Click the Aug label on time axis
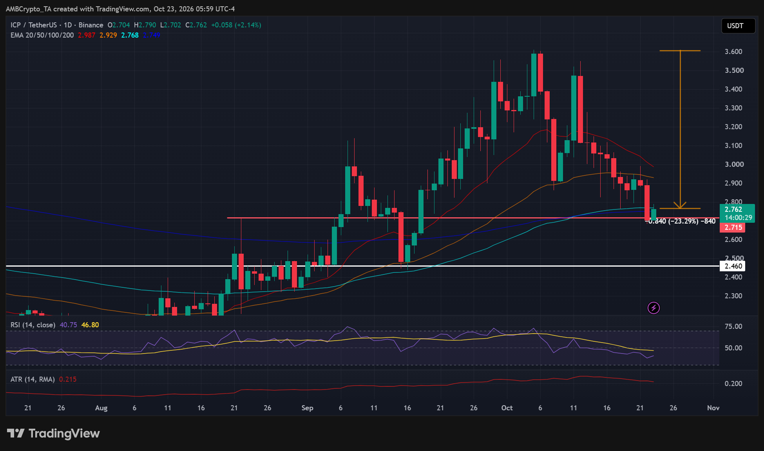 [101, 408]
